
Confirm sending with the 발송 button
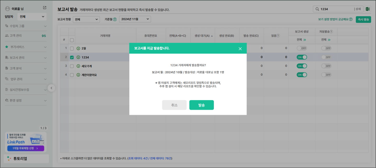click(201, 105)
